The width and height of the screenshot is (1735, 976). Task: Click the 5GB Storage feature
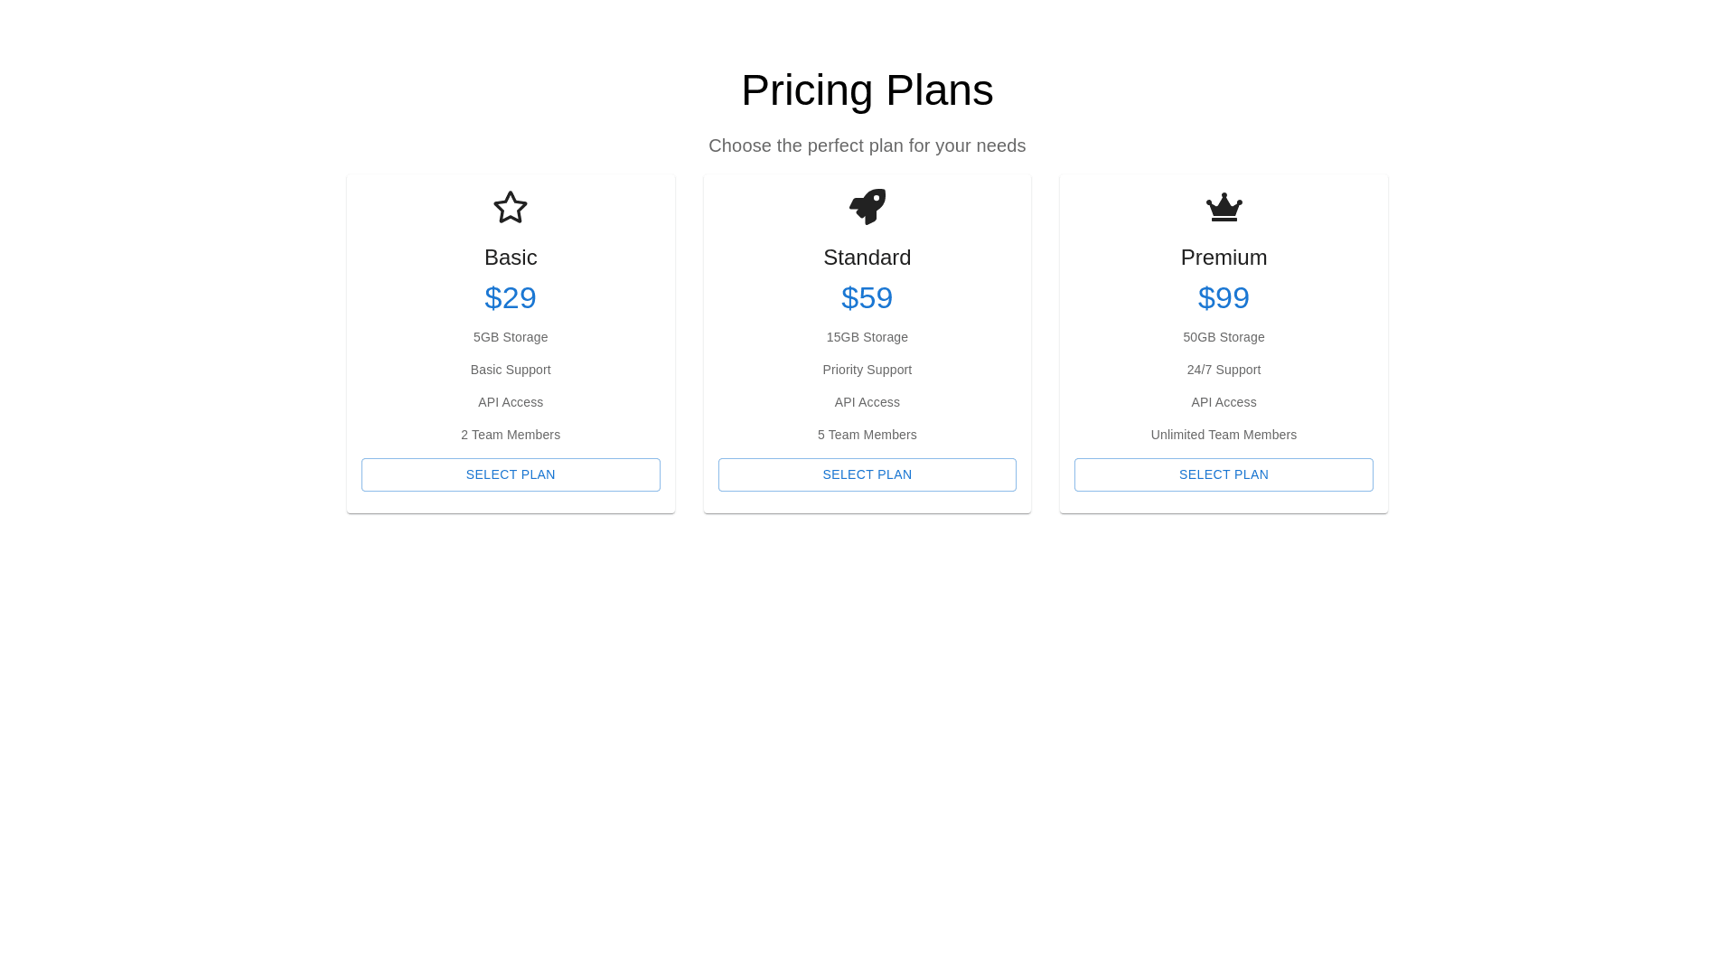tap(511, 337)
